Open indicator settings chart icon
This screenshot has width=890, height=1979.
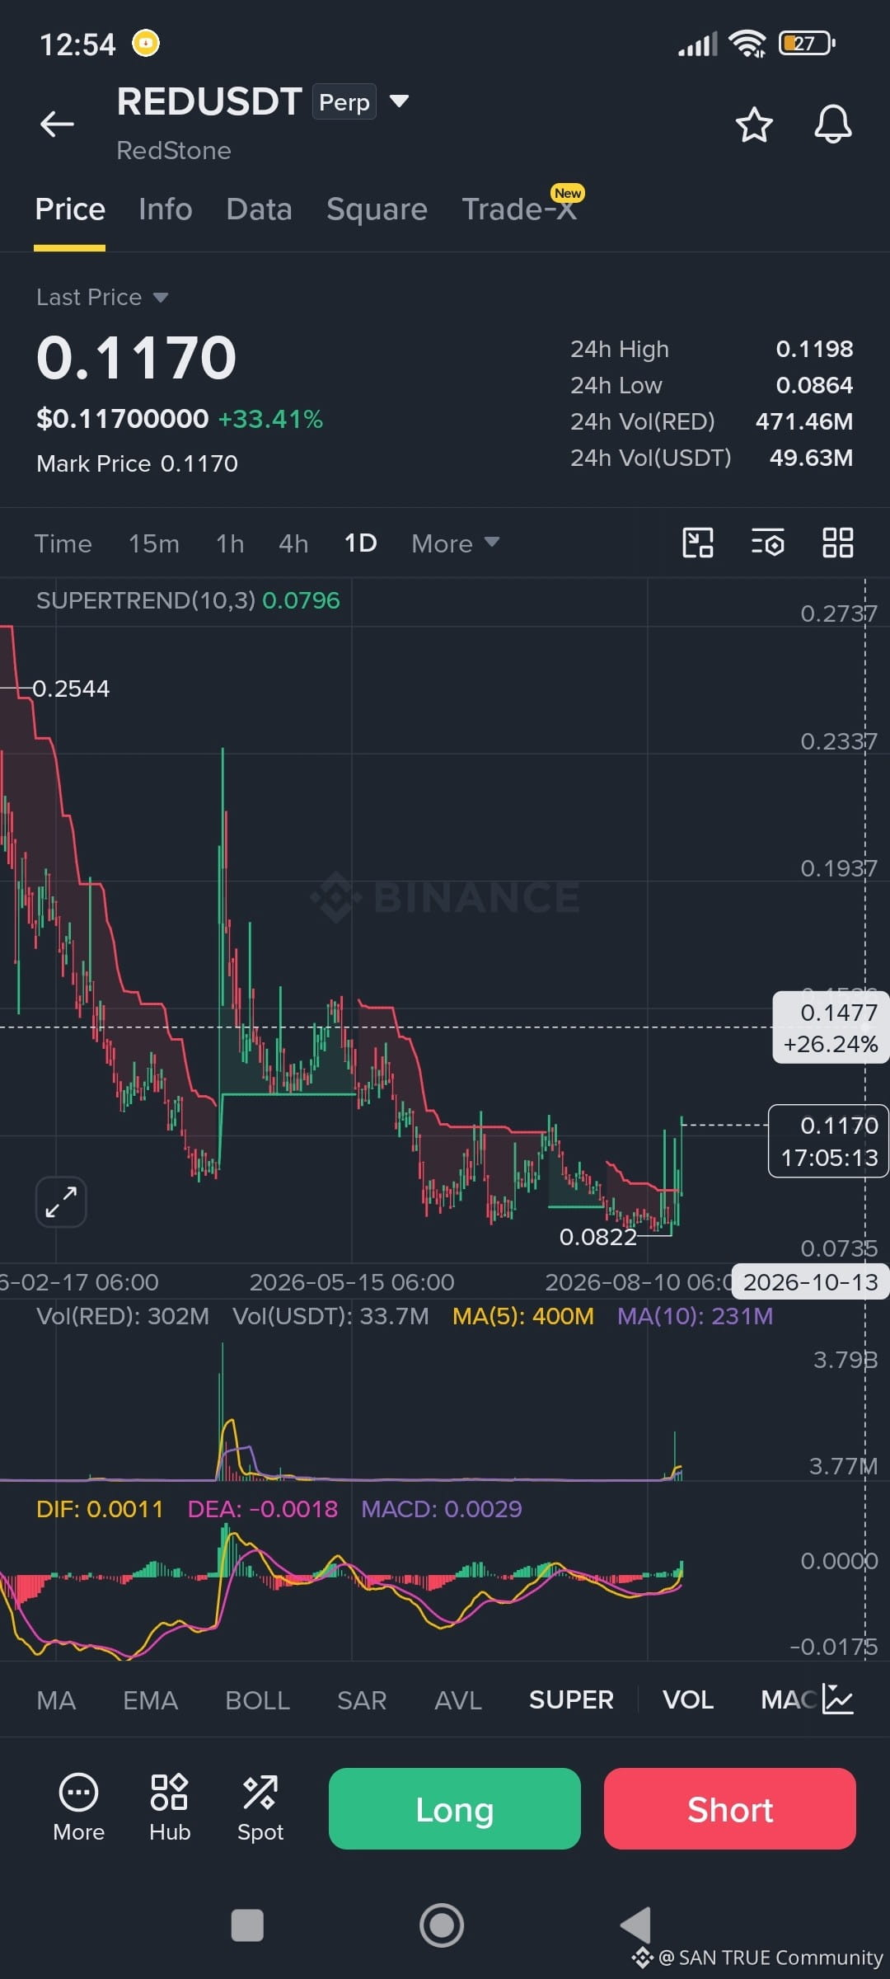click(x=838, y=1699)
